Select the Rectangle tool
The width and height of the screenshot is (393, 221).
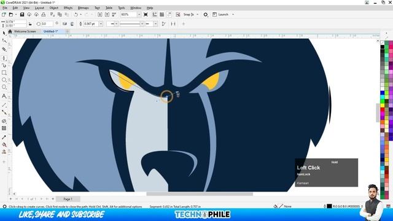pos(4,72)
